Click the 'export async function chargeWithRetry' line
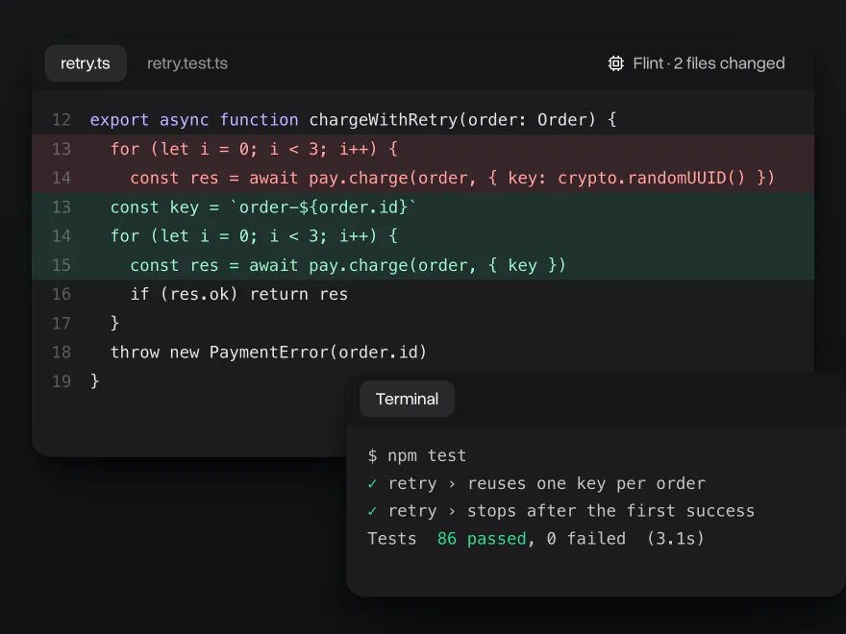Screen dimensions: 846x634 click(x=423, y=120)
